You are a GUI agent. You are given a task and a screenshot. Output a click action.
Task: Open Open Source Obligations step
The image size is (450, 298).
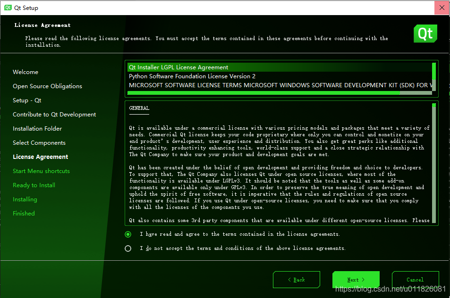(x=47, y=86)
